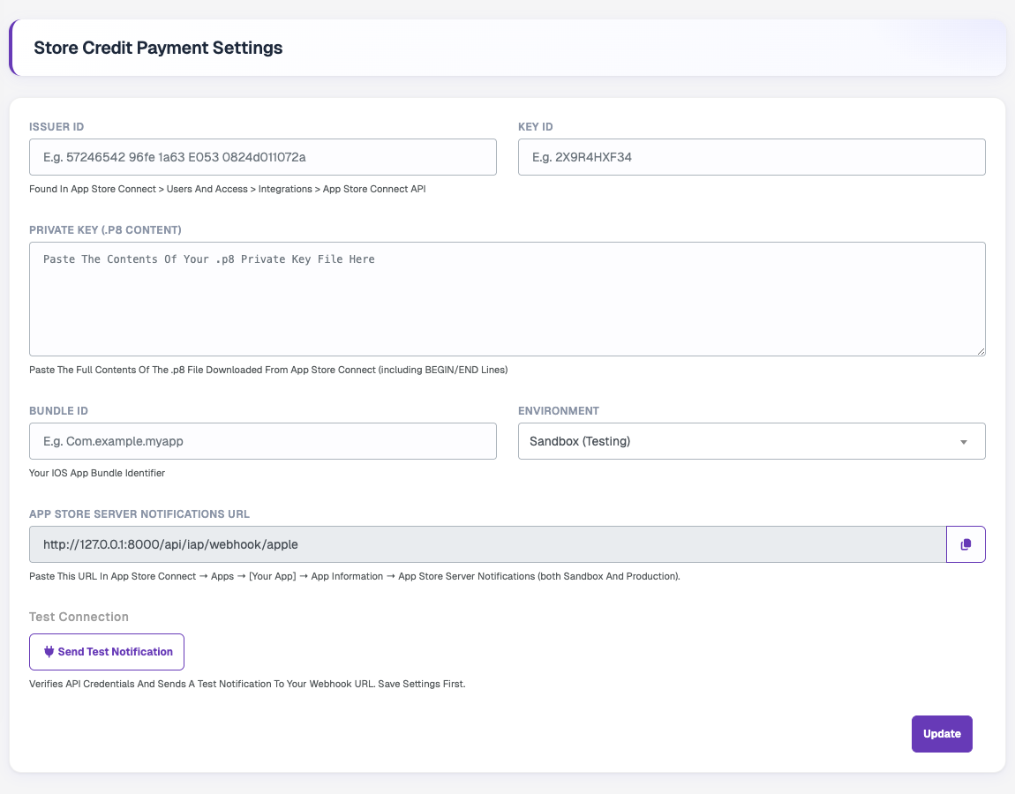
Task: Click the KEY ID label
Action: click(536, 127)
